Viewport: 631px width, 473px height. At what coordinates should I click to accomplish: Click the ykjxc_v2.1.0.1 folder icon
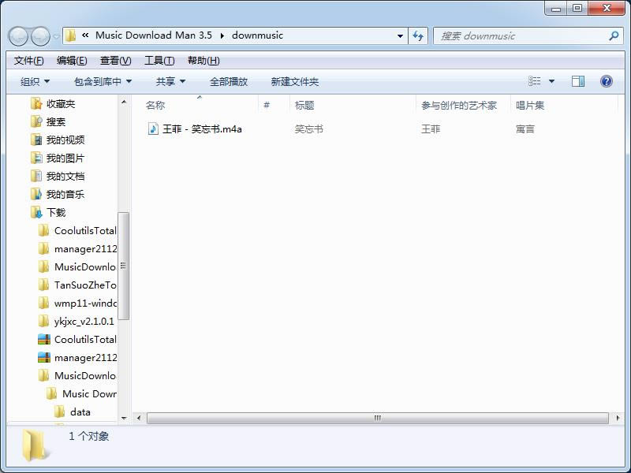44,322
